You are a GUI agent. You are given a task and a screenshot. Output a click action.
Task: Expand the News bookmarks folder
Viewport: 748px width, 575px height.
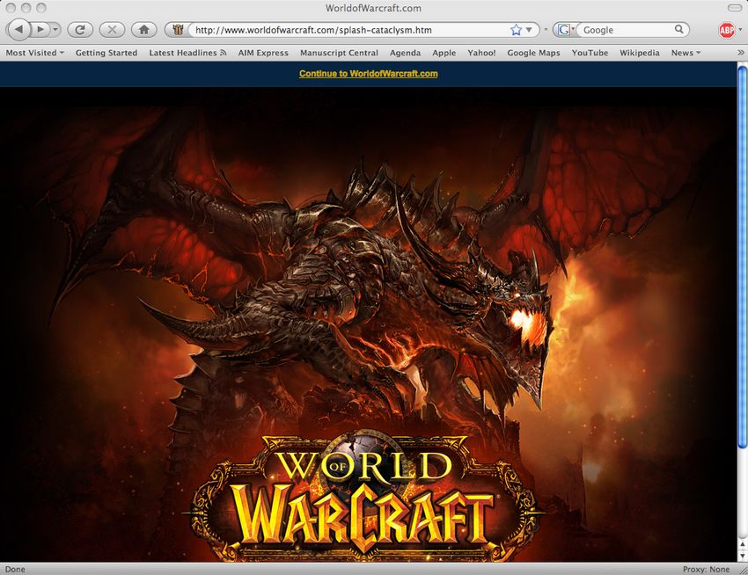pyautogui.click(x=686, y=53)
